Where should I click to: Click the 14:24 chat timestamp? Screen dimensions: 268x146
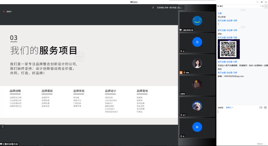[243, 27]
